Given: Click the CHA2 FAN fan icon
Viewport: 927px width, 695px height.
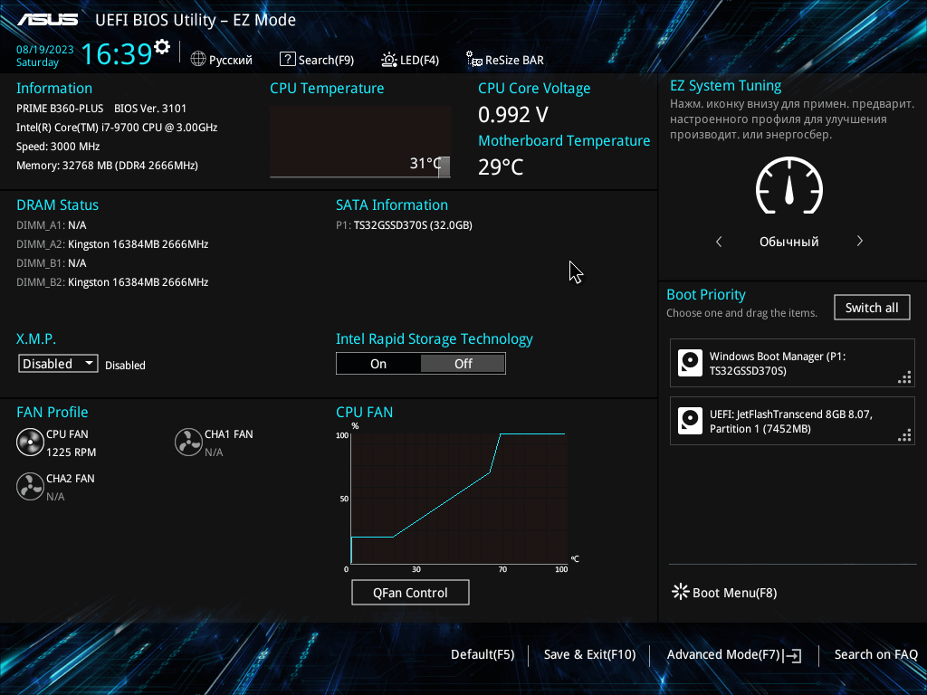Looking at the screenshot, I should pyautogui.click(x=30, y=486).
